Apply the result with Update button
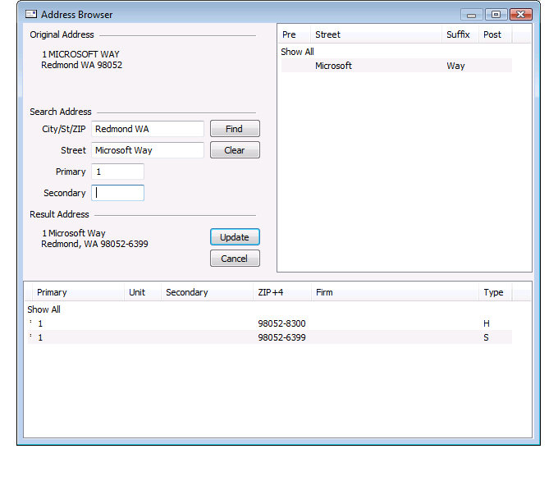 [235, 236]
